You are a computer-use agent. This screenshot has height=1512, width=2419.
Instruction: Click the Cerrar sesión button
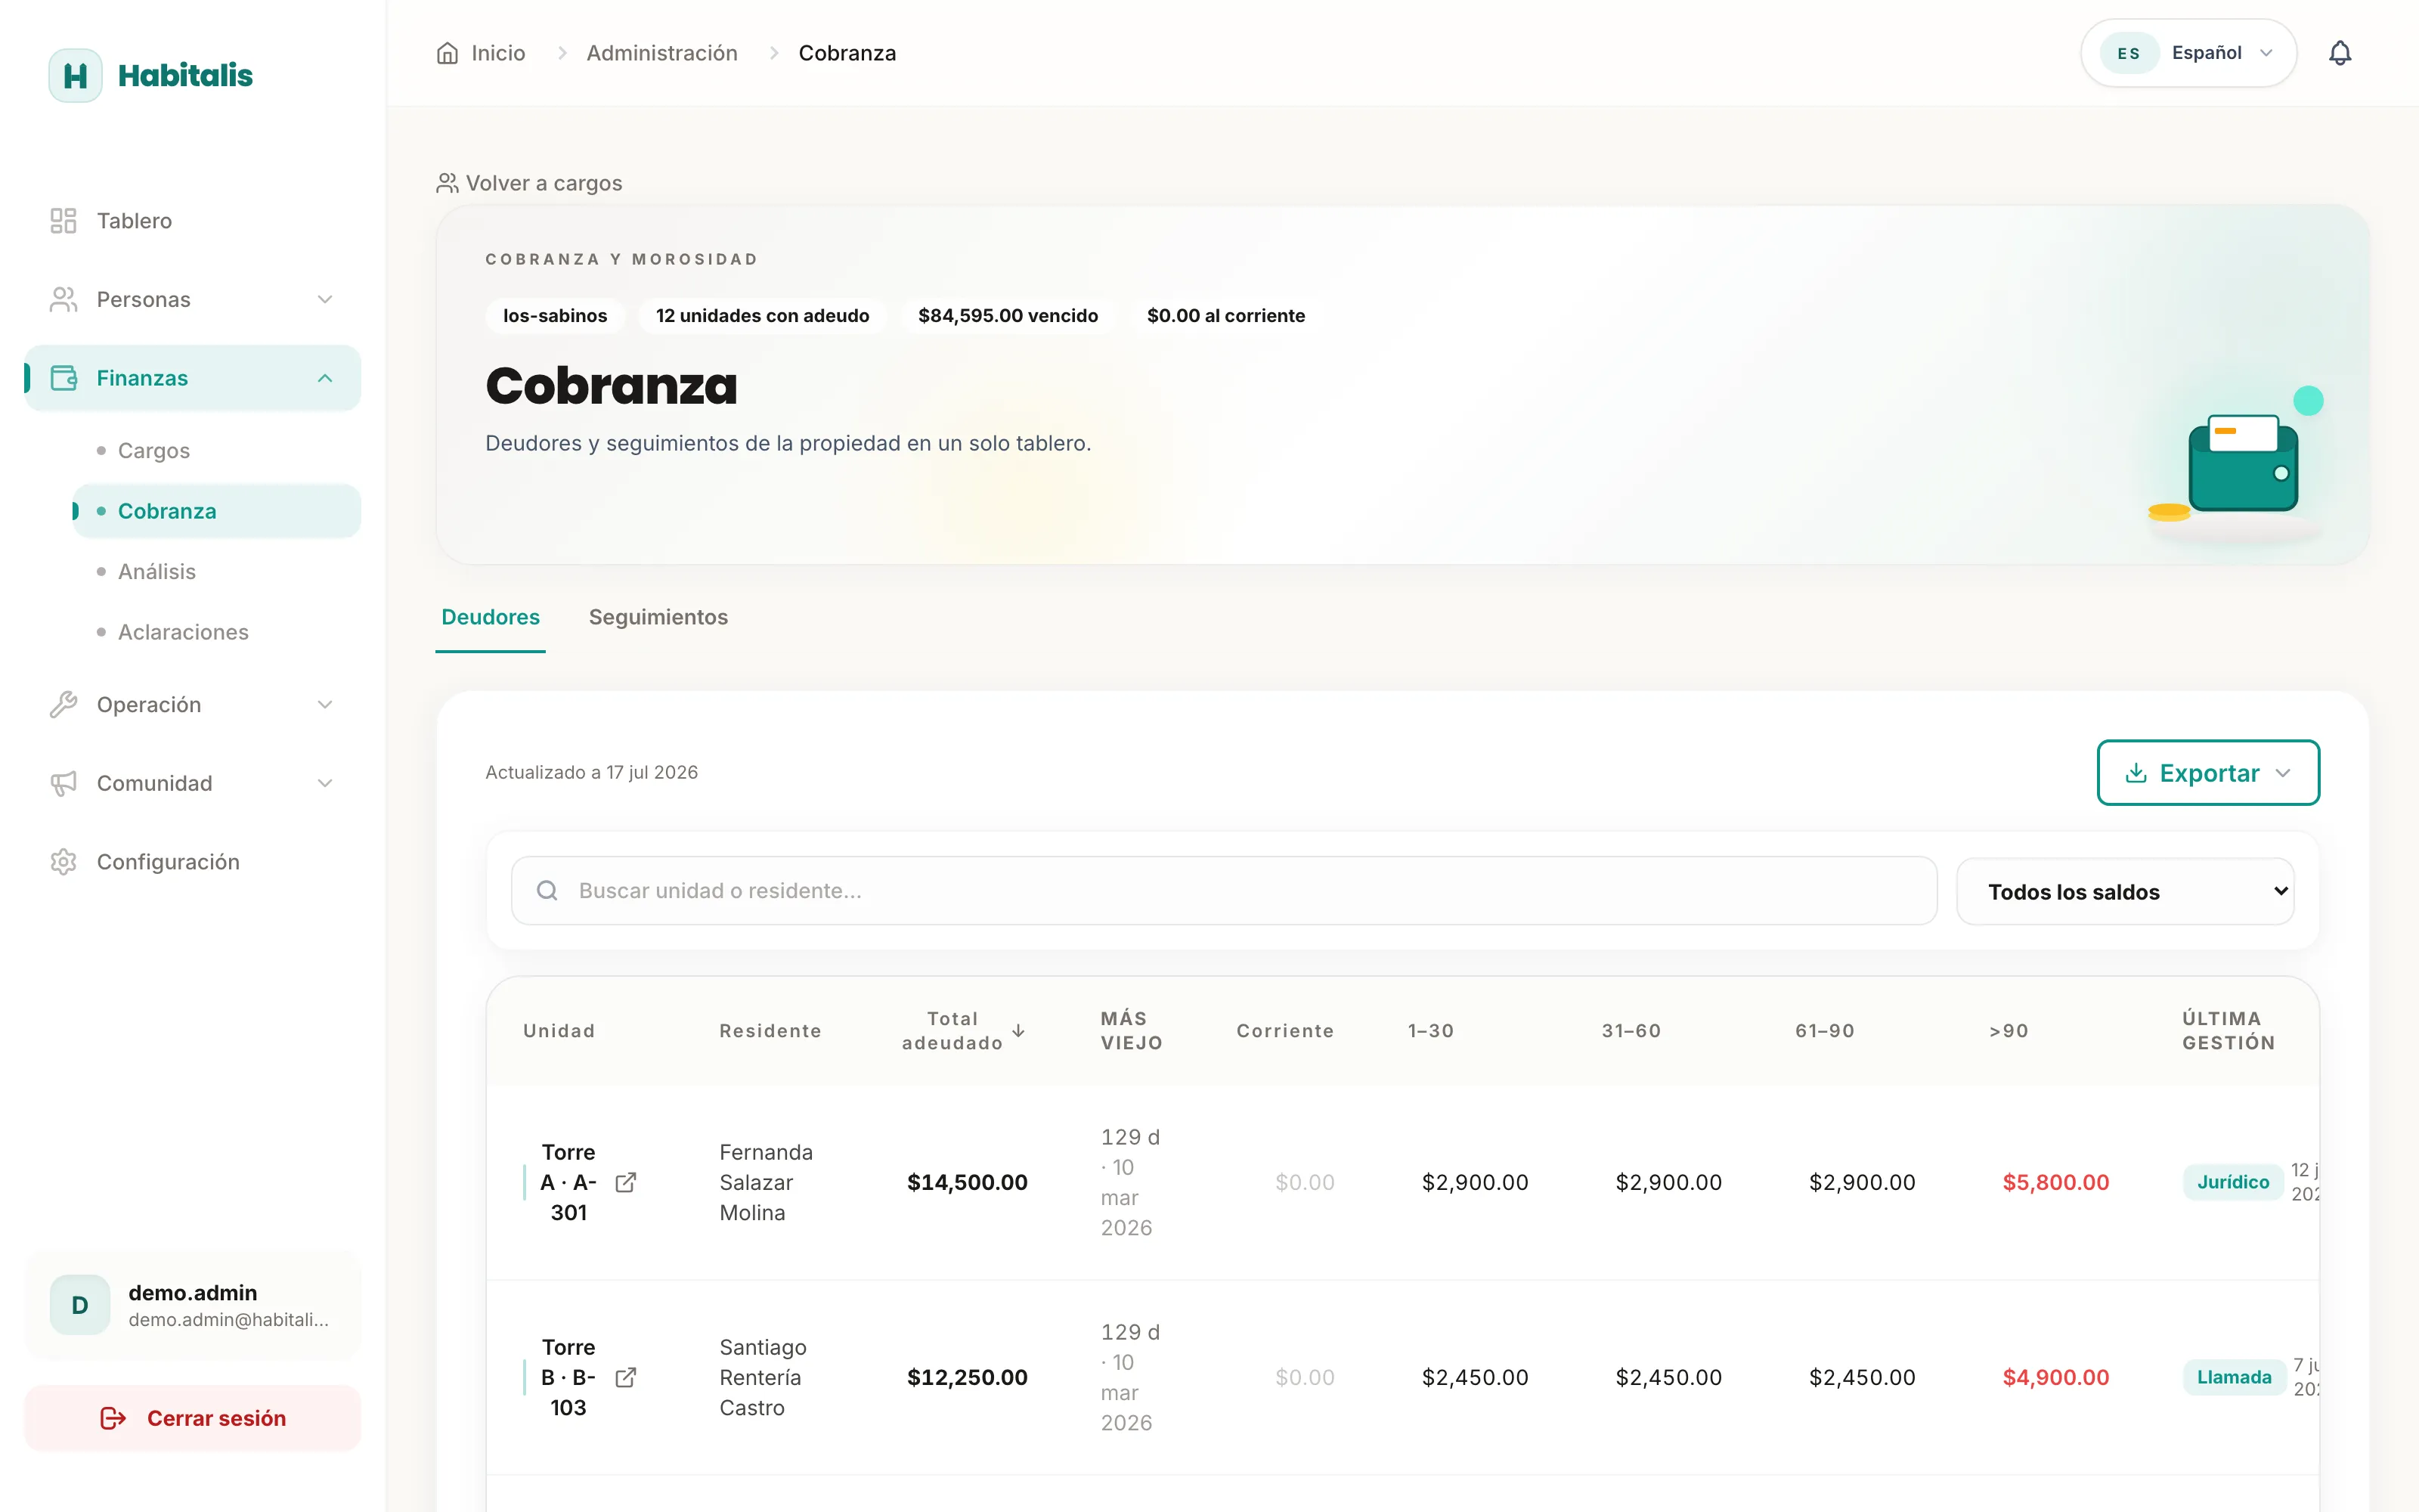tap(193, 1418)
